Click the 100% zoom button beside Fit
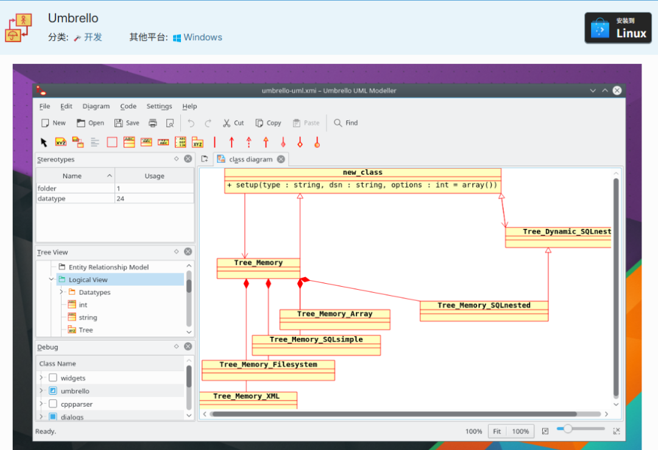 point(520,431)
